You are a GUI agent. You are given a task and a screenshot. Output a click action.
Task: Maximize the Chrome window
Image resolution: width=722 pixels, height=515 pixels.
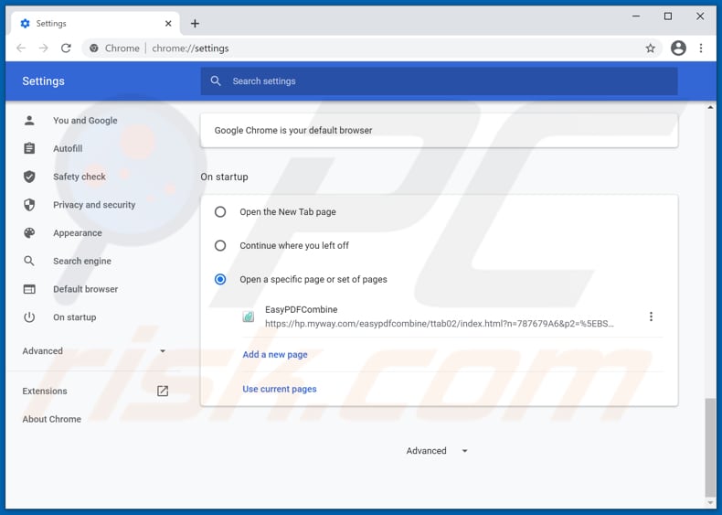click(x=668, y=16)
